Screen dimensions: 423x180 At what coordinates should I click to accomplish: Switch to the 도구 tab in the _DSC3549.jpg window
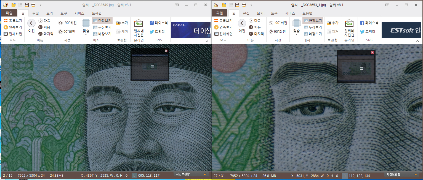[x=64, y=13]
